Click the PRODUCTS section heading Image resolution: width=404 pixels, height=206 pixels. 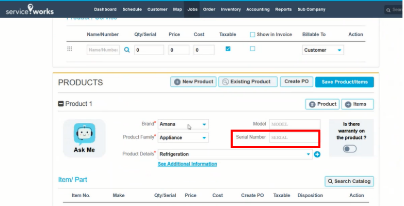(80, 83)
